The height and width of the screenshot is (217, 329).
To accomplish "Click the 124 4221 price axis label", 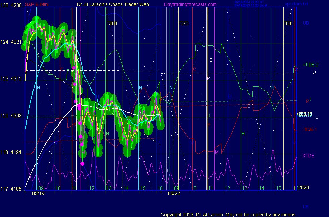I will pos(11,42).
